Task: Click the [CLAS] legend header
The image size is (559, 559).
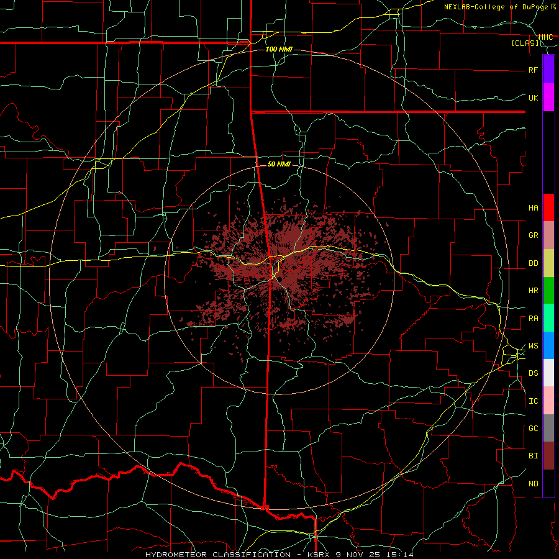Action: tap(525, 43)
